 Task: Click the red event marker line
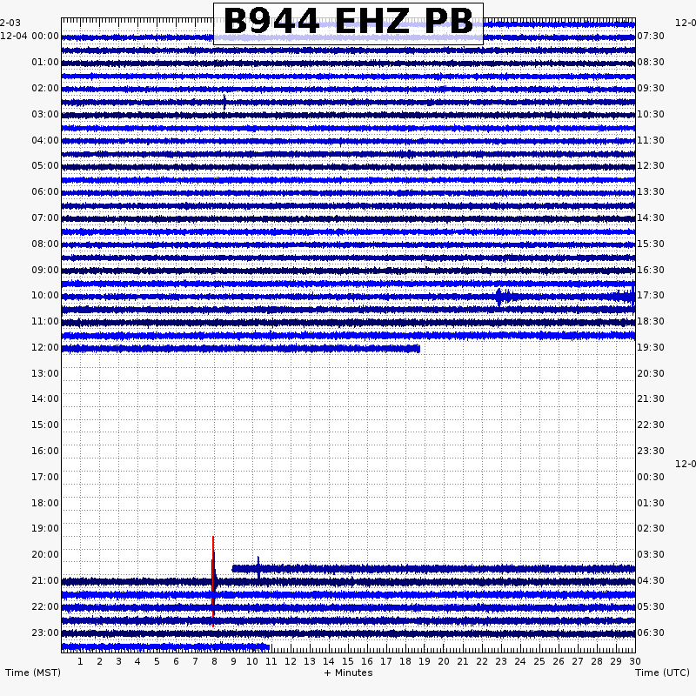[x=213, y=581]
